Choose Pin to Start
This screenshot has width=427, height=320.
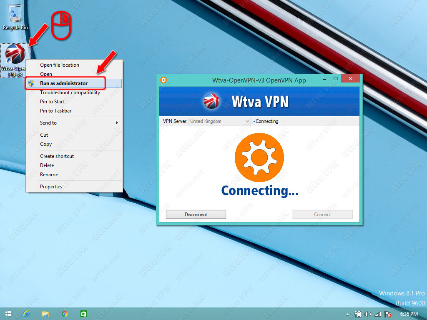(x=74, y=102)
